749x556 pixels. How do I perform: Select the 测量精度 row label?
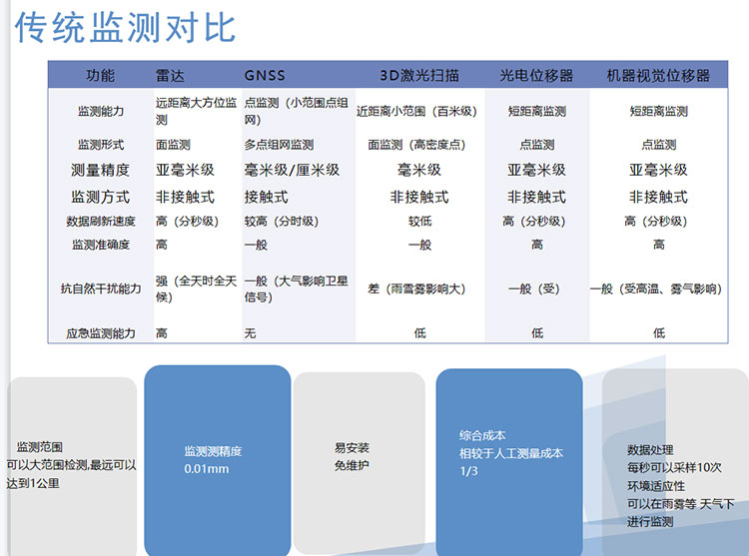(x=100, y=170)
